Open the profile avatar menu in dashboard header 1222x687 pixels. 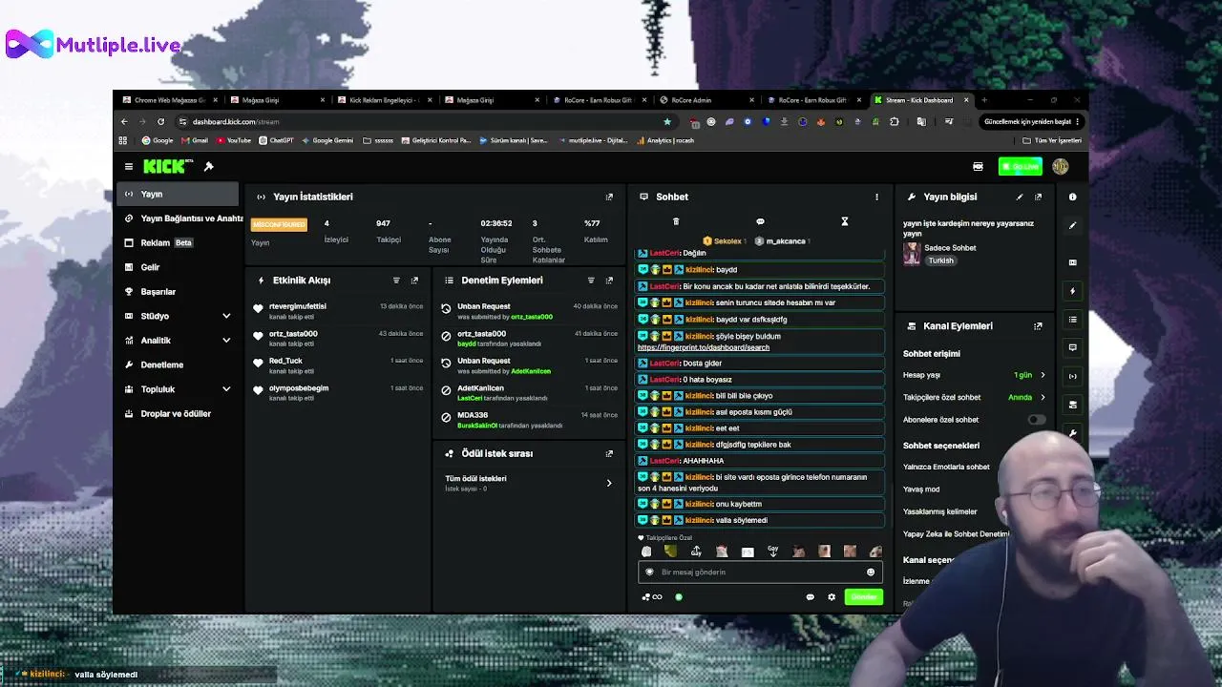coord(1060,167)
